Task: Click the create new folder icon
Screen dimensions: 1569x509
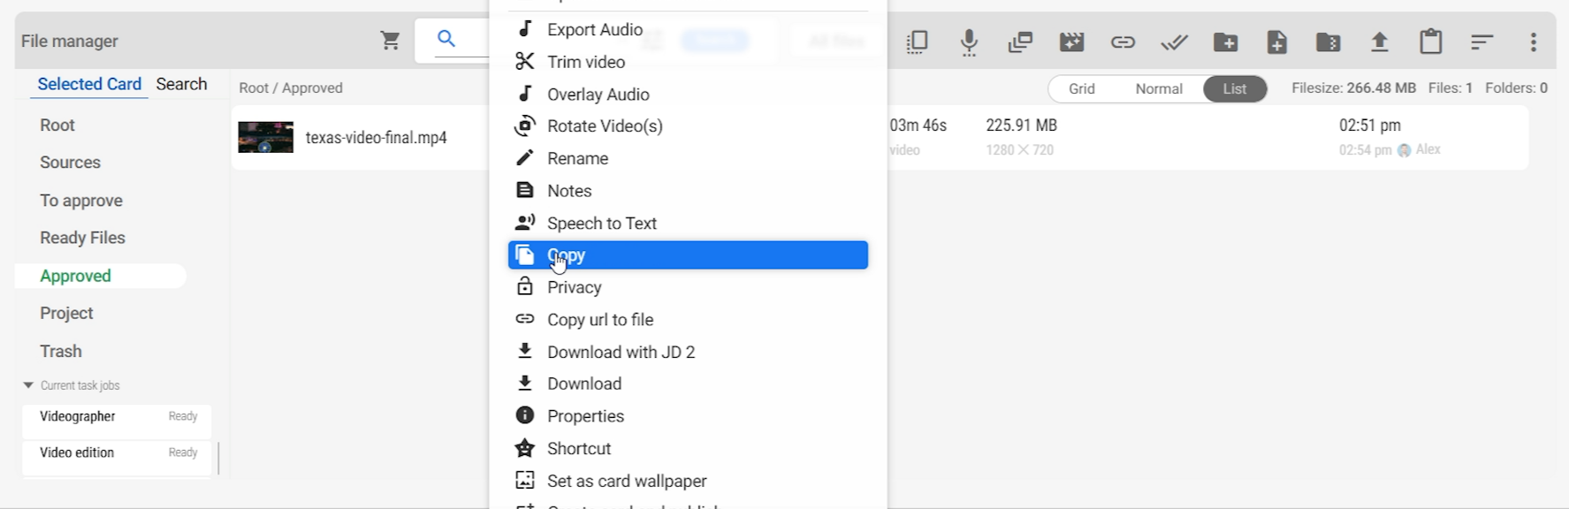Action: 1225,42
